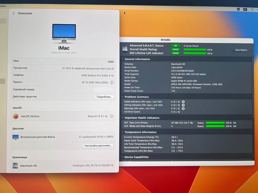Click Device Path /dev/disk0

coord(177,68)
